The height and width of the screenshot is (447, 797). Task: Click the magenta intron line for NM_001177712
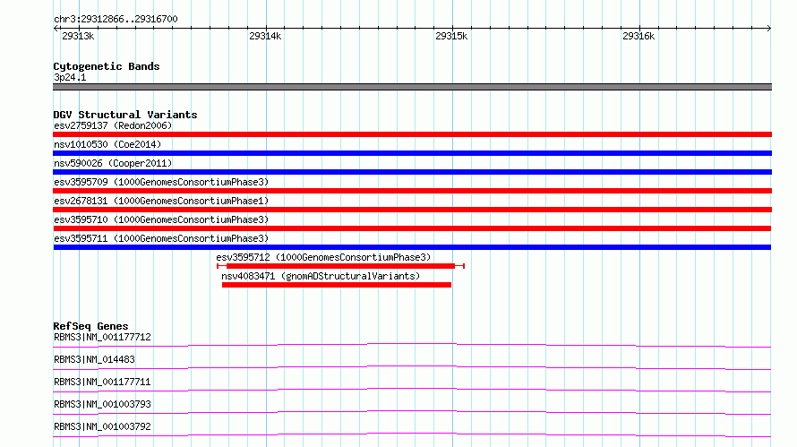pos(412,345)
